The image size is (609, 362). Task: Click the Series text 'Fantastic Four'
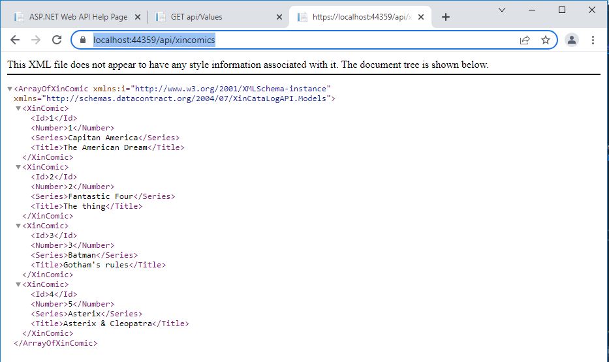pos(101,196)
